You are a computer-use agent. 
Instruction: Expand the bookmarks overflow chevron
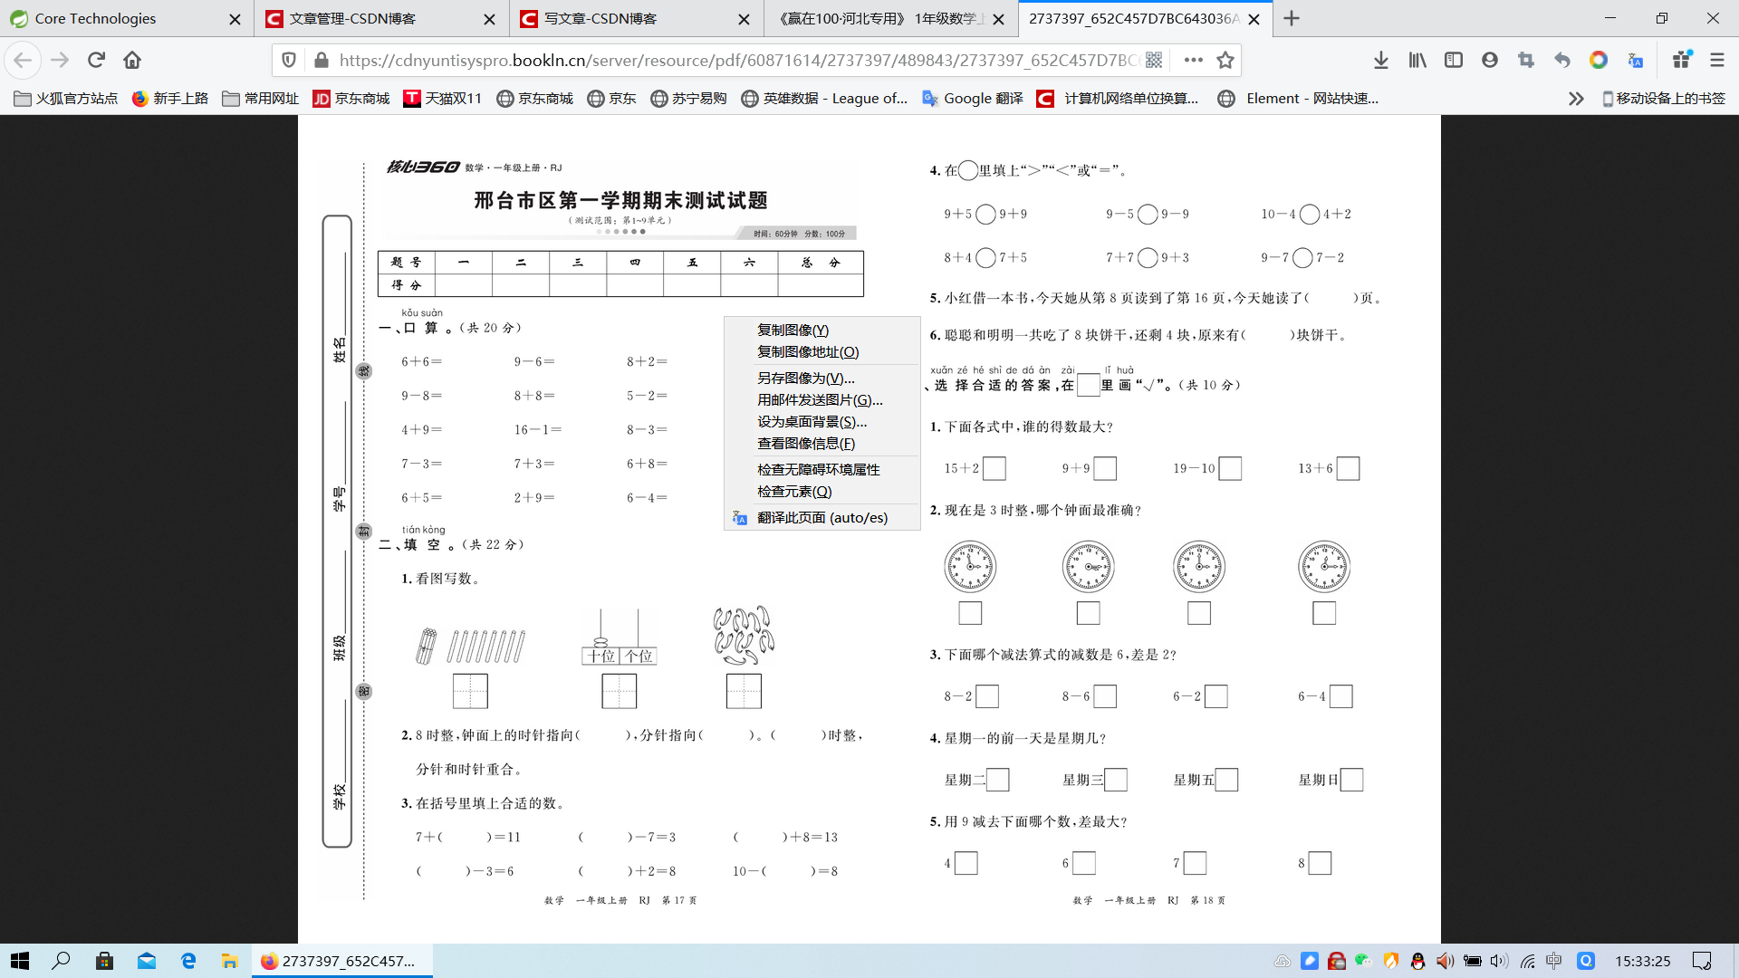[1576, 98]
